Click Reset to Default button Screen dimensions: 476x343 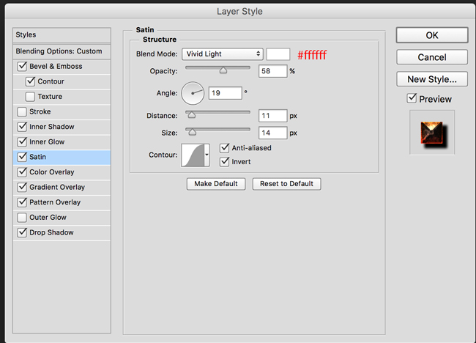pos(286,184)
